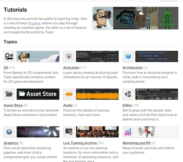The image size is (183, 162).
Task: Click the Animation count text (11)
Action: (x=83, y=67)
